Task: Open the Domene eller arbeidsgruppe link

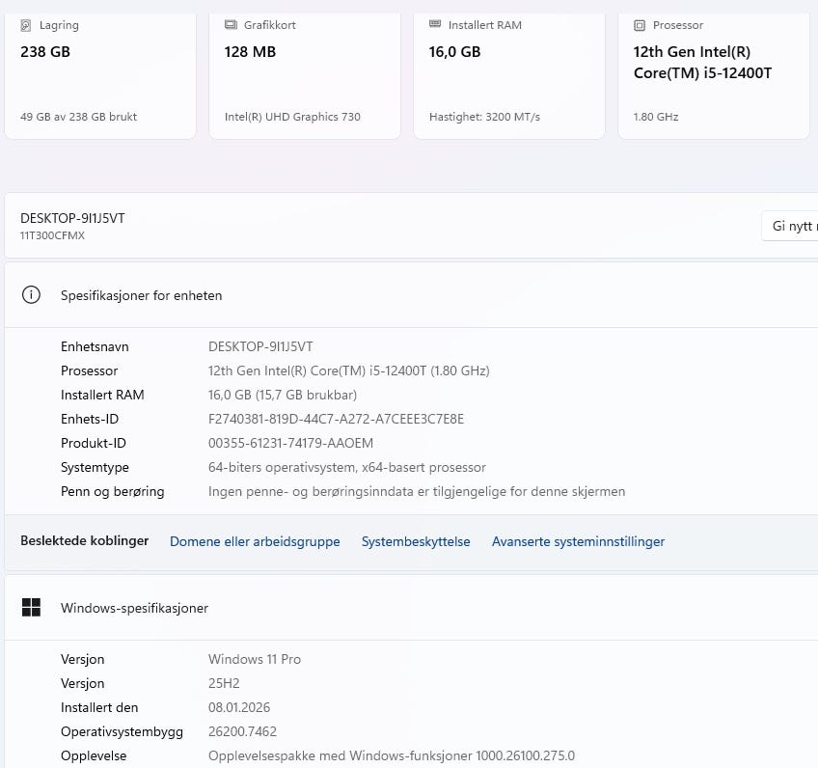Action: pos(255,541)
